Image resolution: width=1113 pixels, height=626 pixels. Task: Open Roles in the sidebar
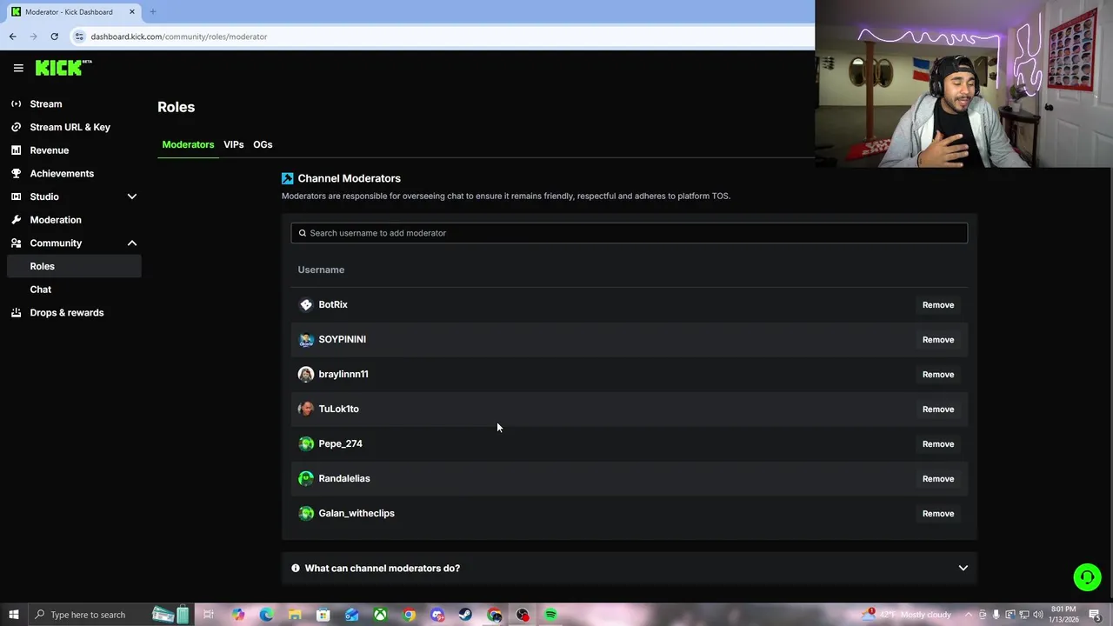pos(73,266)
